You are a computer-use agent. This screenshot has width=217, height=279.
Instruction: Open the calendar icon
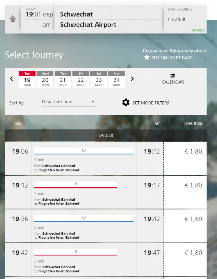pyautogui.click(x=173, y=76)
